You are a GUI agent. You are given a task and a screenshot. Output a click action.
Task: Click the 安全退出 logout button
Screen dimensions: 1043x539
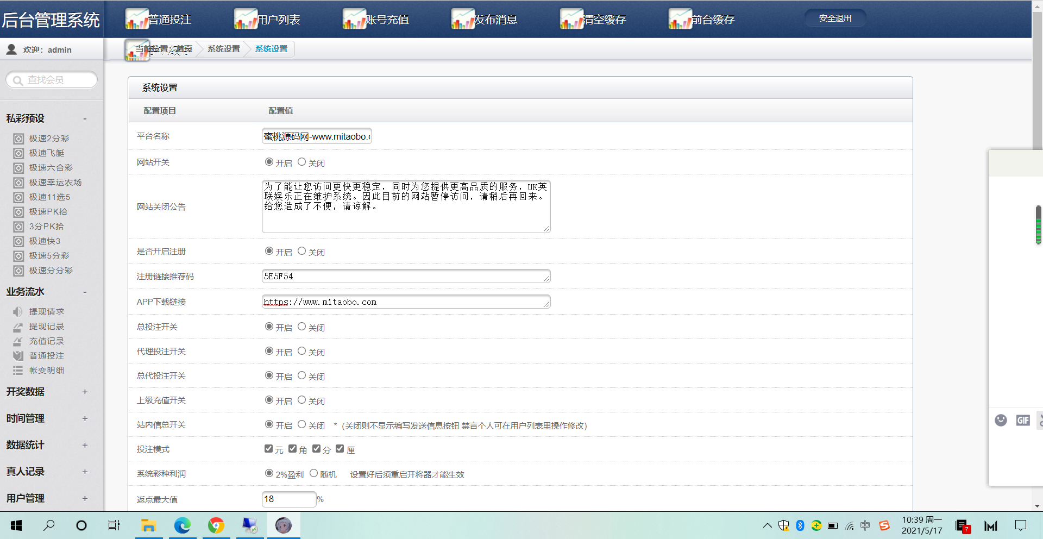pyautogui.click(x=835, y=18)
